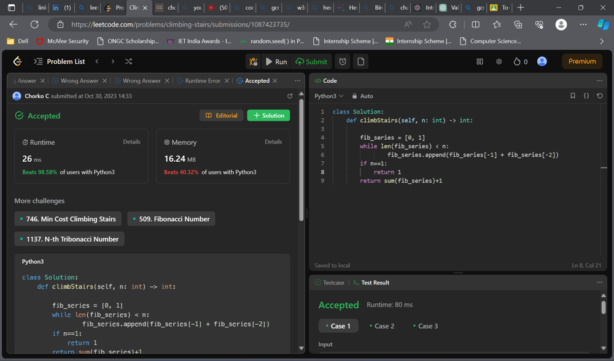This screenshot has height=361, width=614.
Task: Expand the Runtime Details
Action: pyautogui.click(x=131, y=142)
